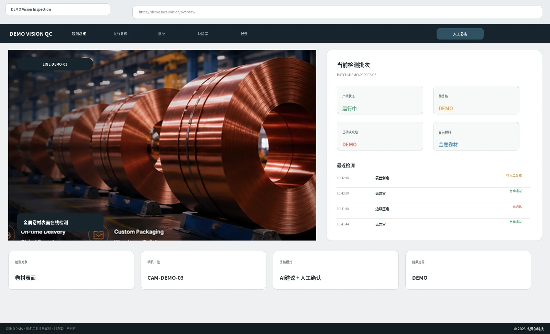Viewport: 550px width, 334px height.
Task: Click the 金属卷材表面在线检测 caption label
Action: [60, 222]
